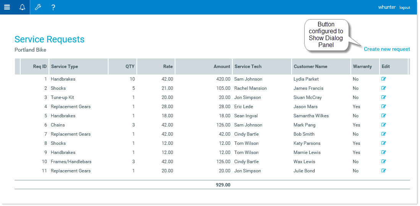Open the help question mark

[x=53, y=7]
